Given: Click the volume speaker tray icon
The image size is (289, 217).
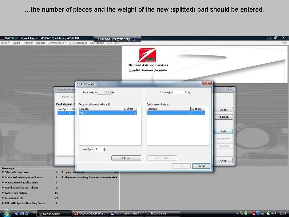Looking at the screenshot, I should click(x=276, y=213).
